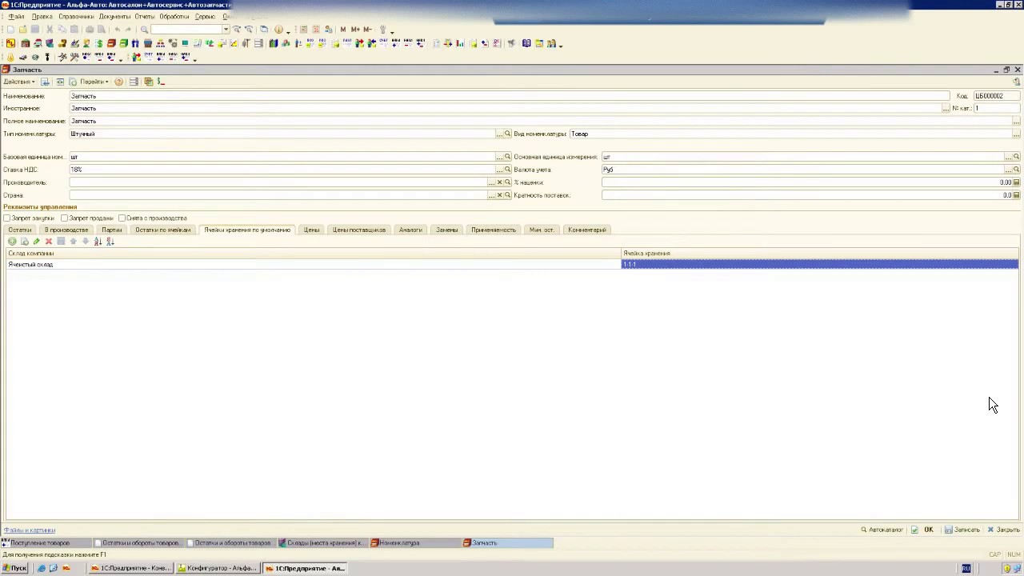Click the calculator M+ toolbar button

click(x=354, y=30)
